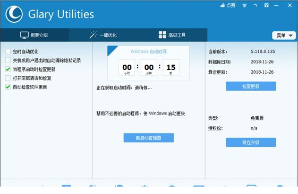
Task: Uncheck 当程序启动时检查更新
Action: tap(8, 69)
